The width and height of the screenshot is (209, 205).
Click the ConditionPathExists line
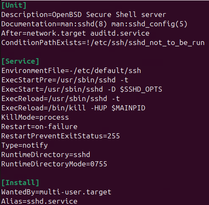[x=103, y=43]
